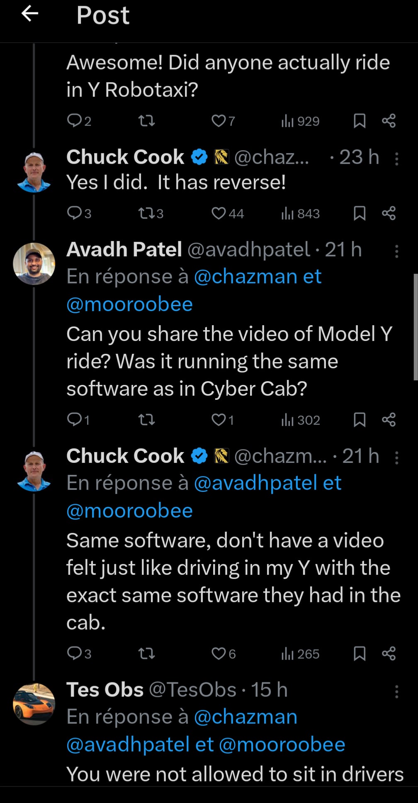Viewport: 418px width, 803px height.
Task: View analytics showing 929 views
Action: tap(300, 121)
